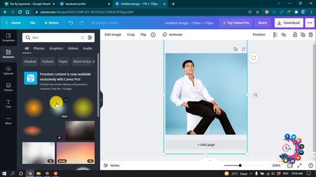Open the image info icon
316x177 pixels.
(153, 35)
